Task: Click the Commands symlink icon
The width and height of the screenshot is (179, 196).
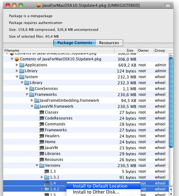Action: tap(42, 124)
